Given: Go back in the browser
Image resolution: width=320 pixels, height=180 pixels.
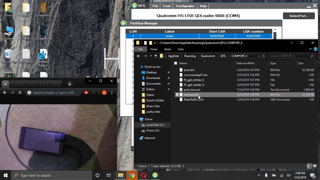Looking at the screenshot, I should point(5,92).
